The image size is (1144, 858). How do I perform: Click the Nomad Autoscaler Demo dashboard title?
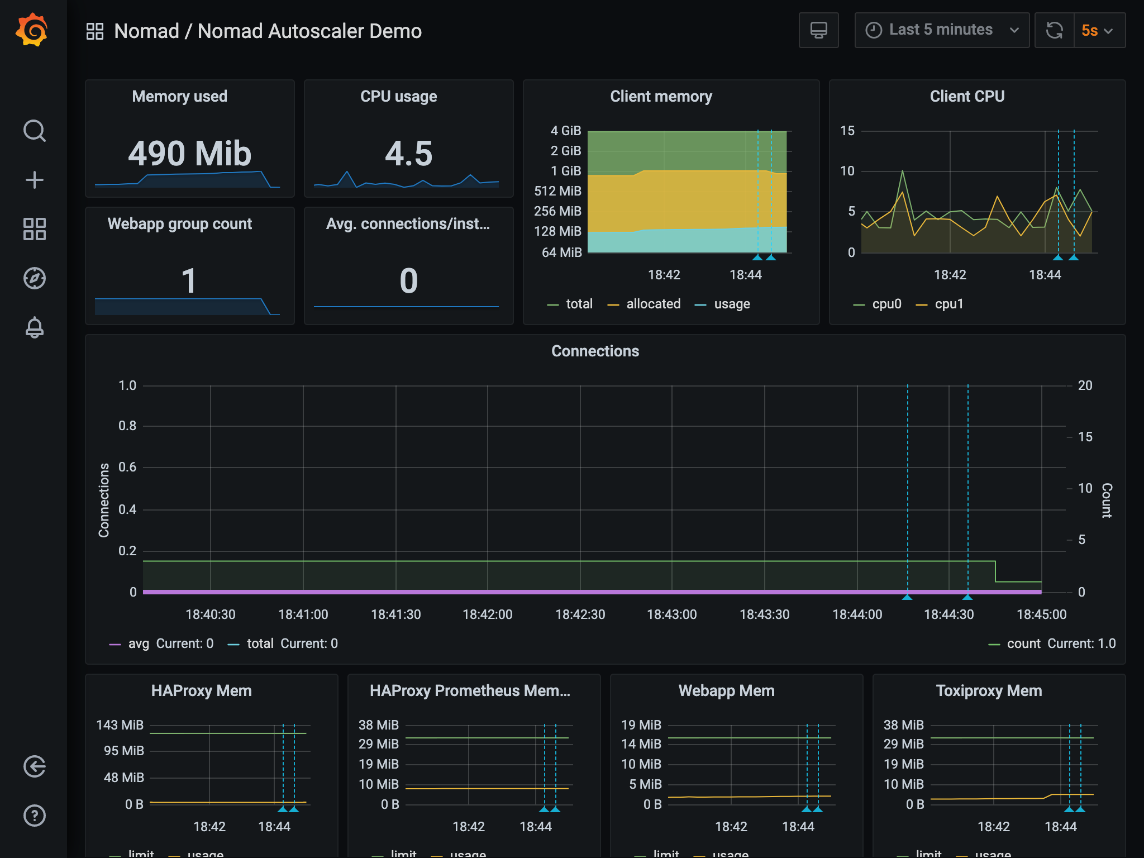[309, 31]
